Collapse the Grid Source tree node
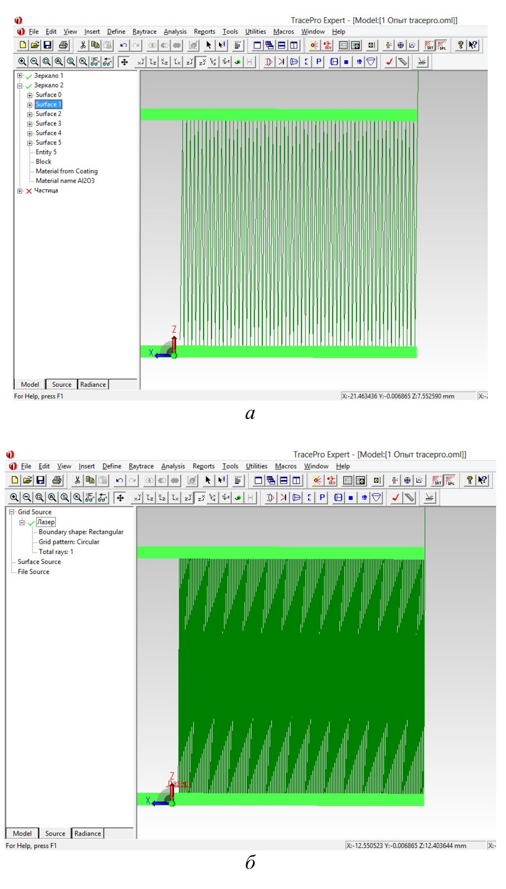This screenshot has width=506, height=889. (11, 512)
